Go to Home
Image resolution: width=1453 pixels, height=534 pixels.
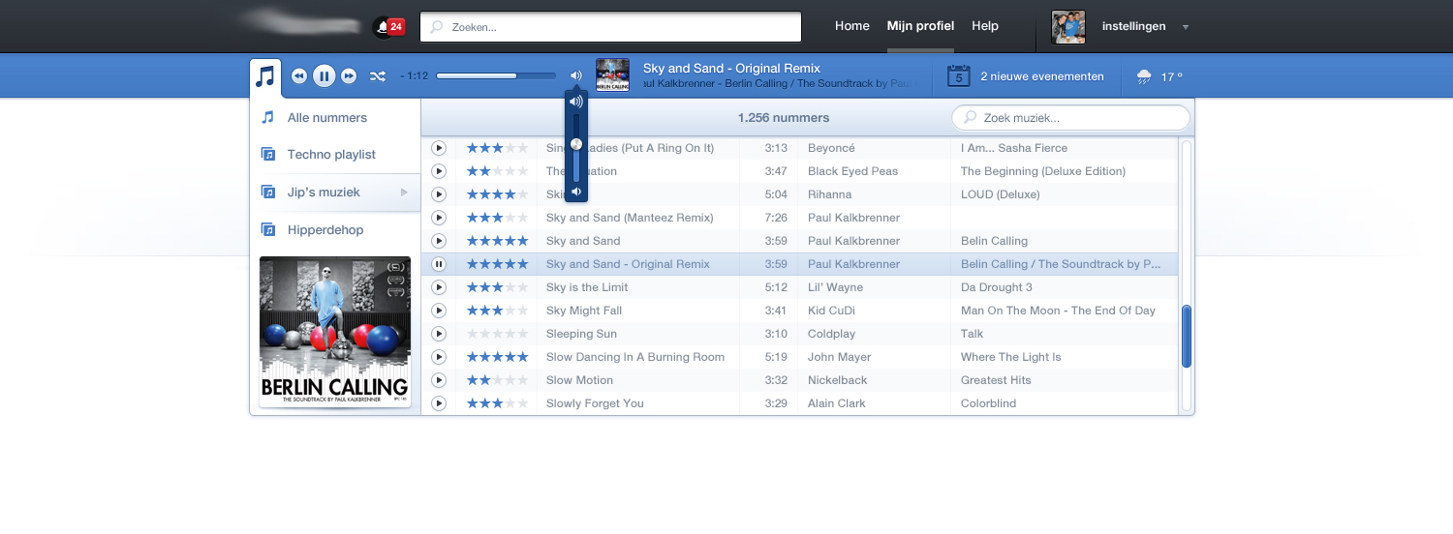coord(852,26)
